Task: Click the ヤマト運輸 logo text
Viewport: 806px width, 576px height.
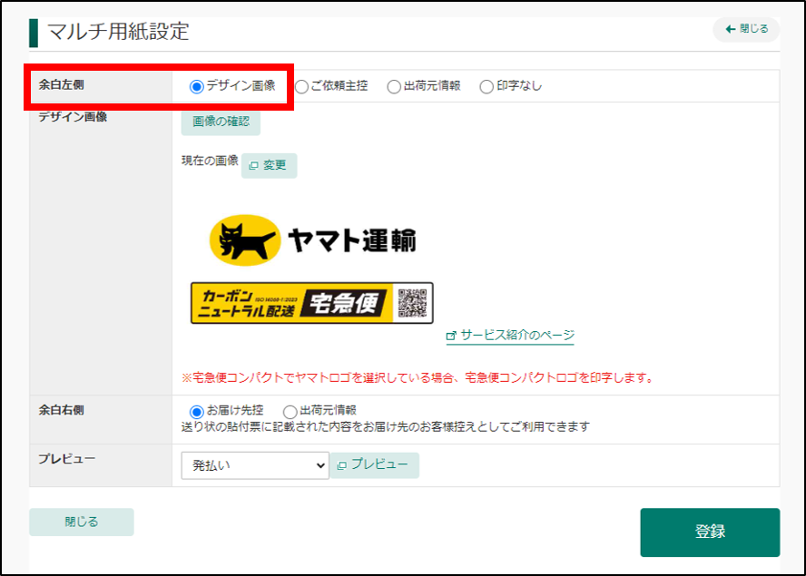Action: pos(352,240)
